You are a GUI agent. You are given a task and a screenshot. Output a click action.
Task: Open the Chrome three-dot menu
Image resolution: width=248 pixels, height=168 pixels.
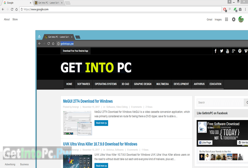pyautogui.click(x=245, y=9)
